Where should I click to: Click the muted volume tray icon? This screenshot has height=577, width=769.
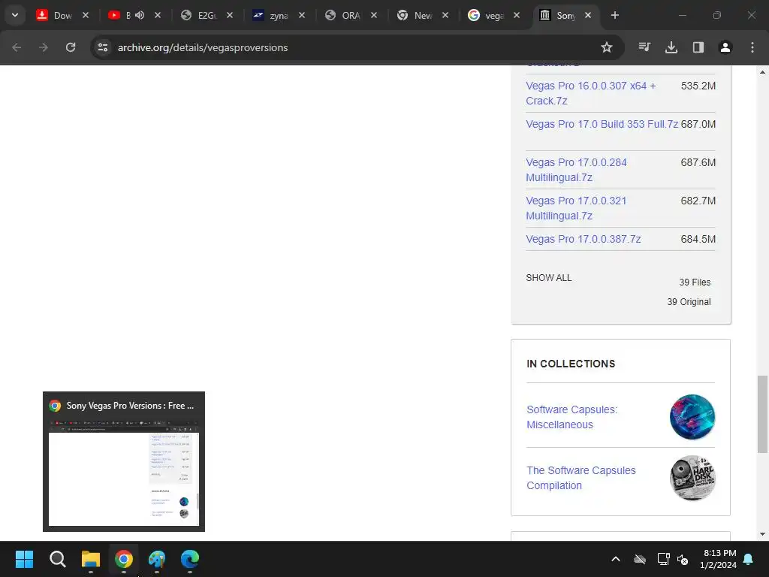pos(683,559)
